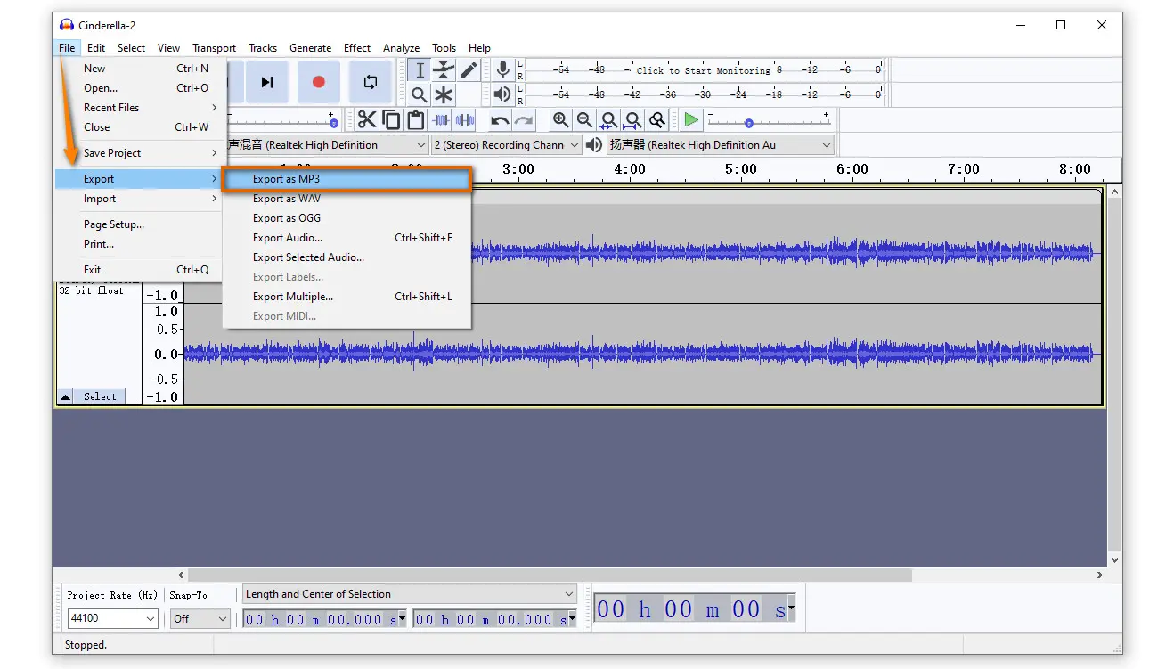Image resolution: width=1174 pixels, height=669 pixels.
Task: Open the Effect menu
Action: (357, 48)
